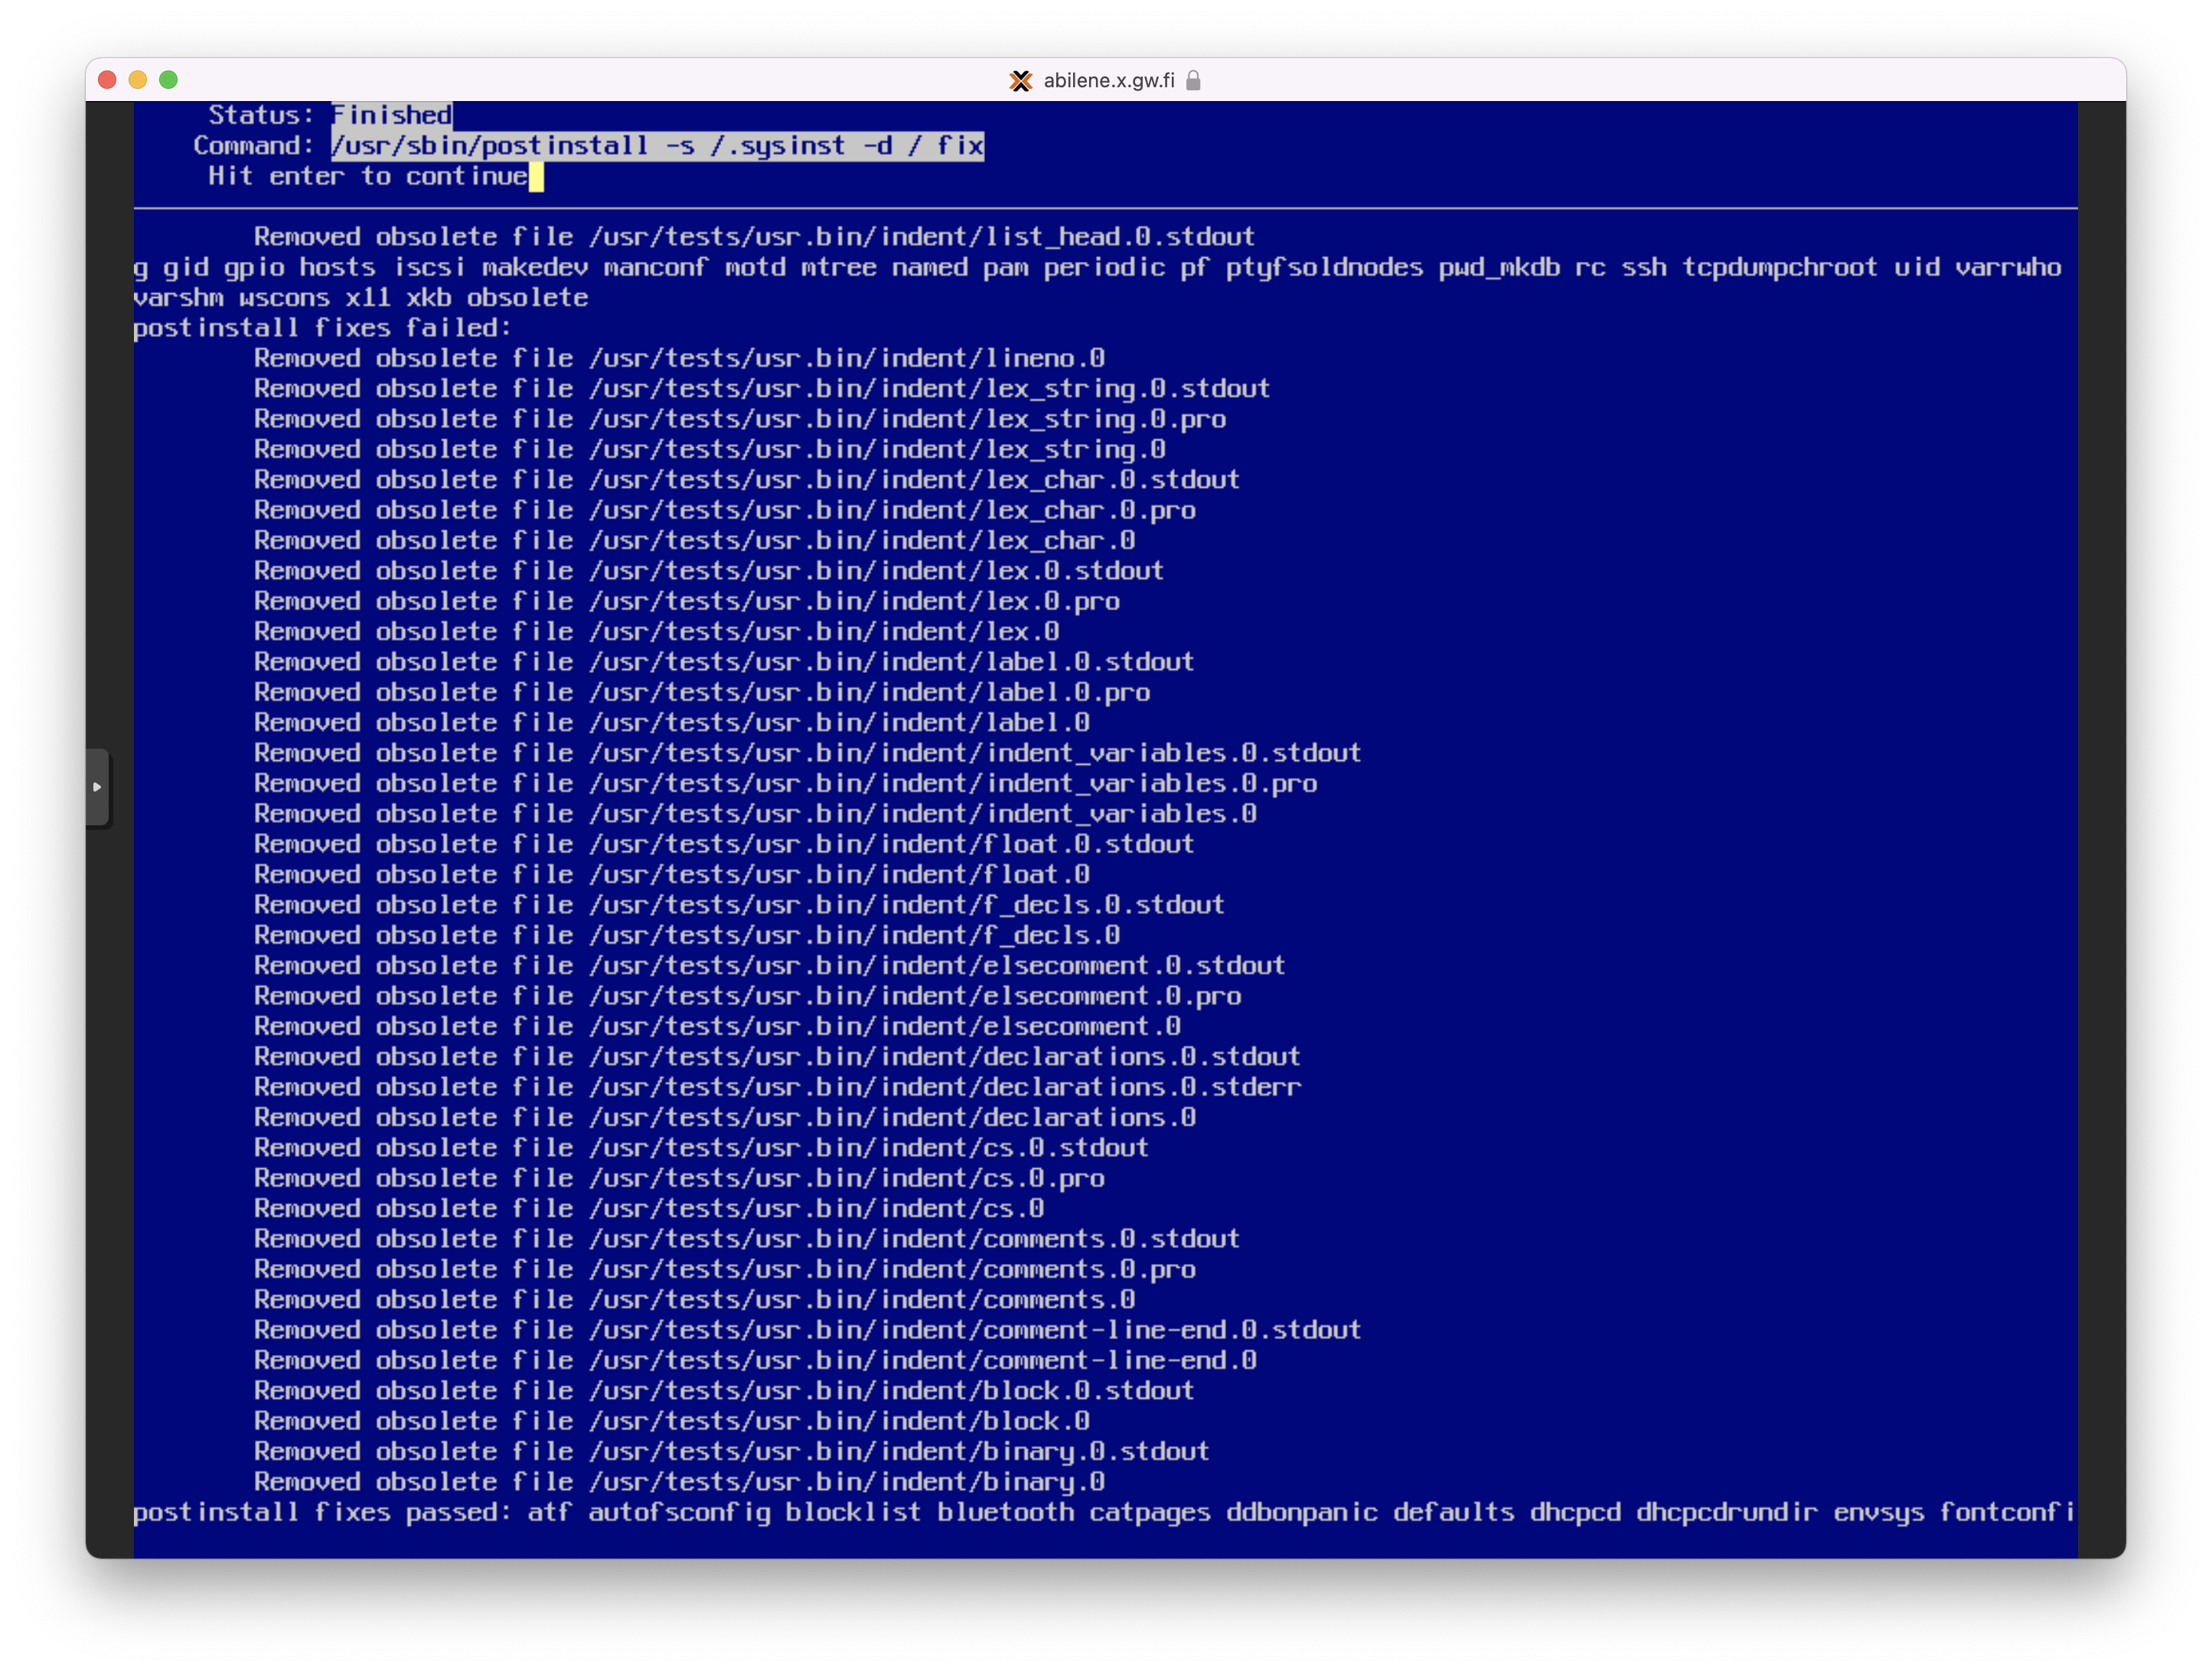The width and height of the screenshot is (2212, 1672).
Task: Click the binary.0.stdout line
Action: (732, 1452)
